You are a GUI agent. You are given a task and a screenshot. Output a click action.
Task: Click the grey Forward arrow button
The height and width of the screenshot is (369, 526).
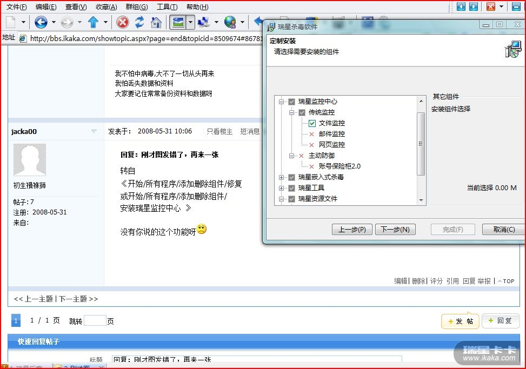coord(66,23)
